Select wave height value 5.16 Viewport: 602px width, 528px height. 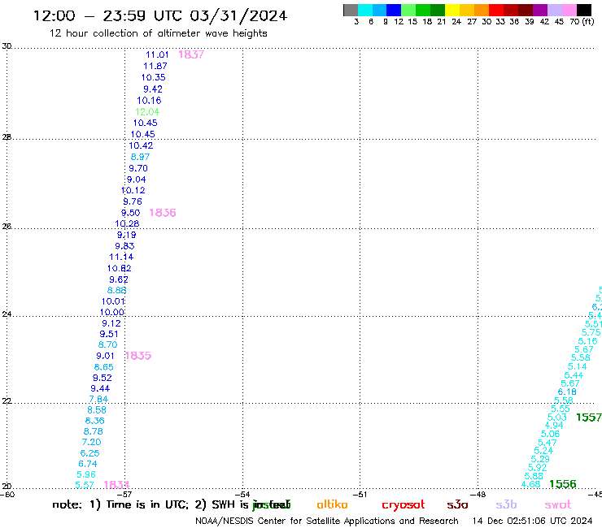click(588, 341)
